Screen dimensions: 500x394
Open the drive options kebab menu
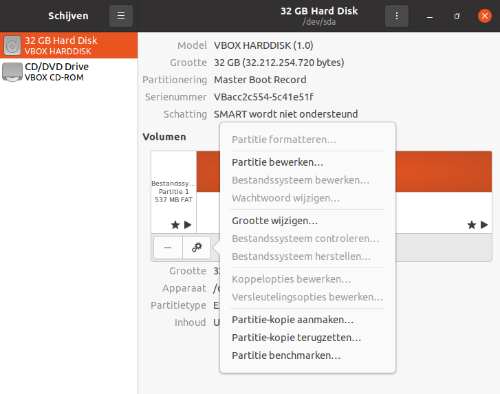(x=396, y=16)
